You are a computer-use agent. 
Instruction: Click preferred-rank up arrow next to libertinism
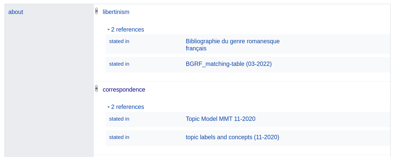coord(96,9)
